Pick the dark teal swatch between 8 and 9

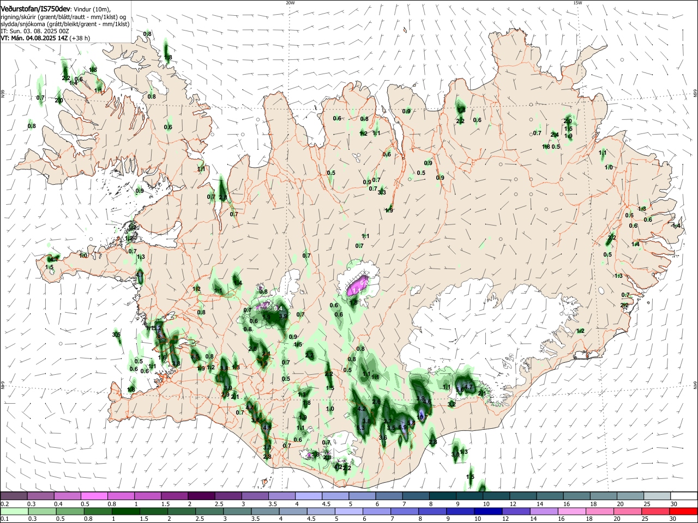click(x=443, y=496)
